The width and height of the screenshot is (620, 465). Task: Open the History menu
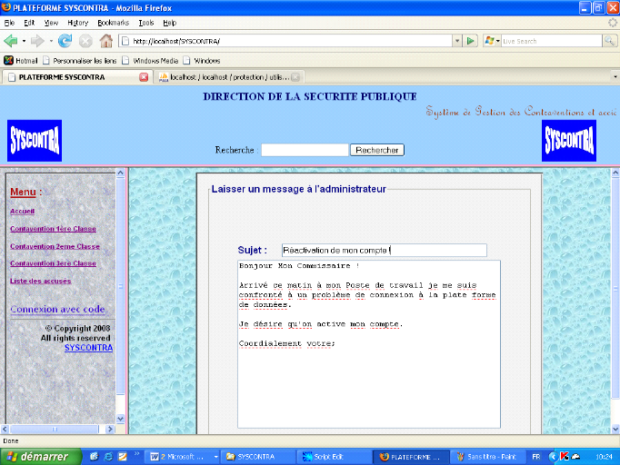(x=78, y=22)
